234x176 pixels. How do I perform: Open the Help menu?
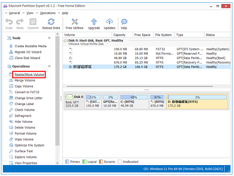[65, 13]
